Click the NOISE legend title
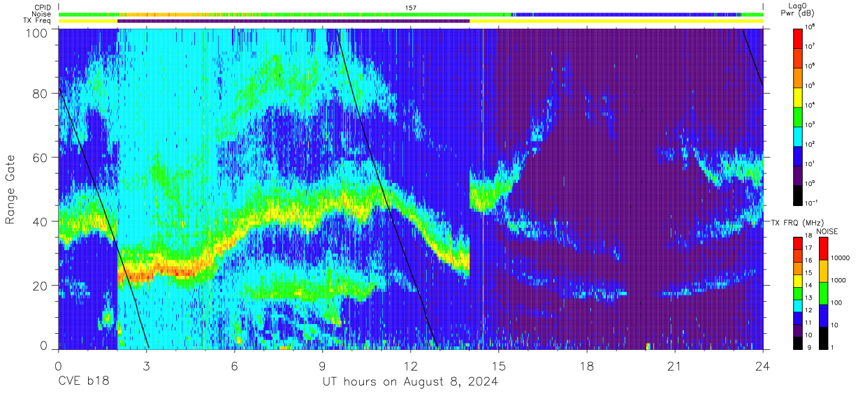Image resolution: width=858 pixels, height=396 pixels. [x=828, y=230]
